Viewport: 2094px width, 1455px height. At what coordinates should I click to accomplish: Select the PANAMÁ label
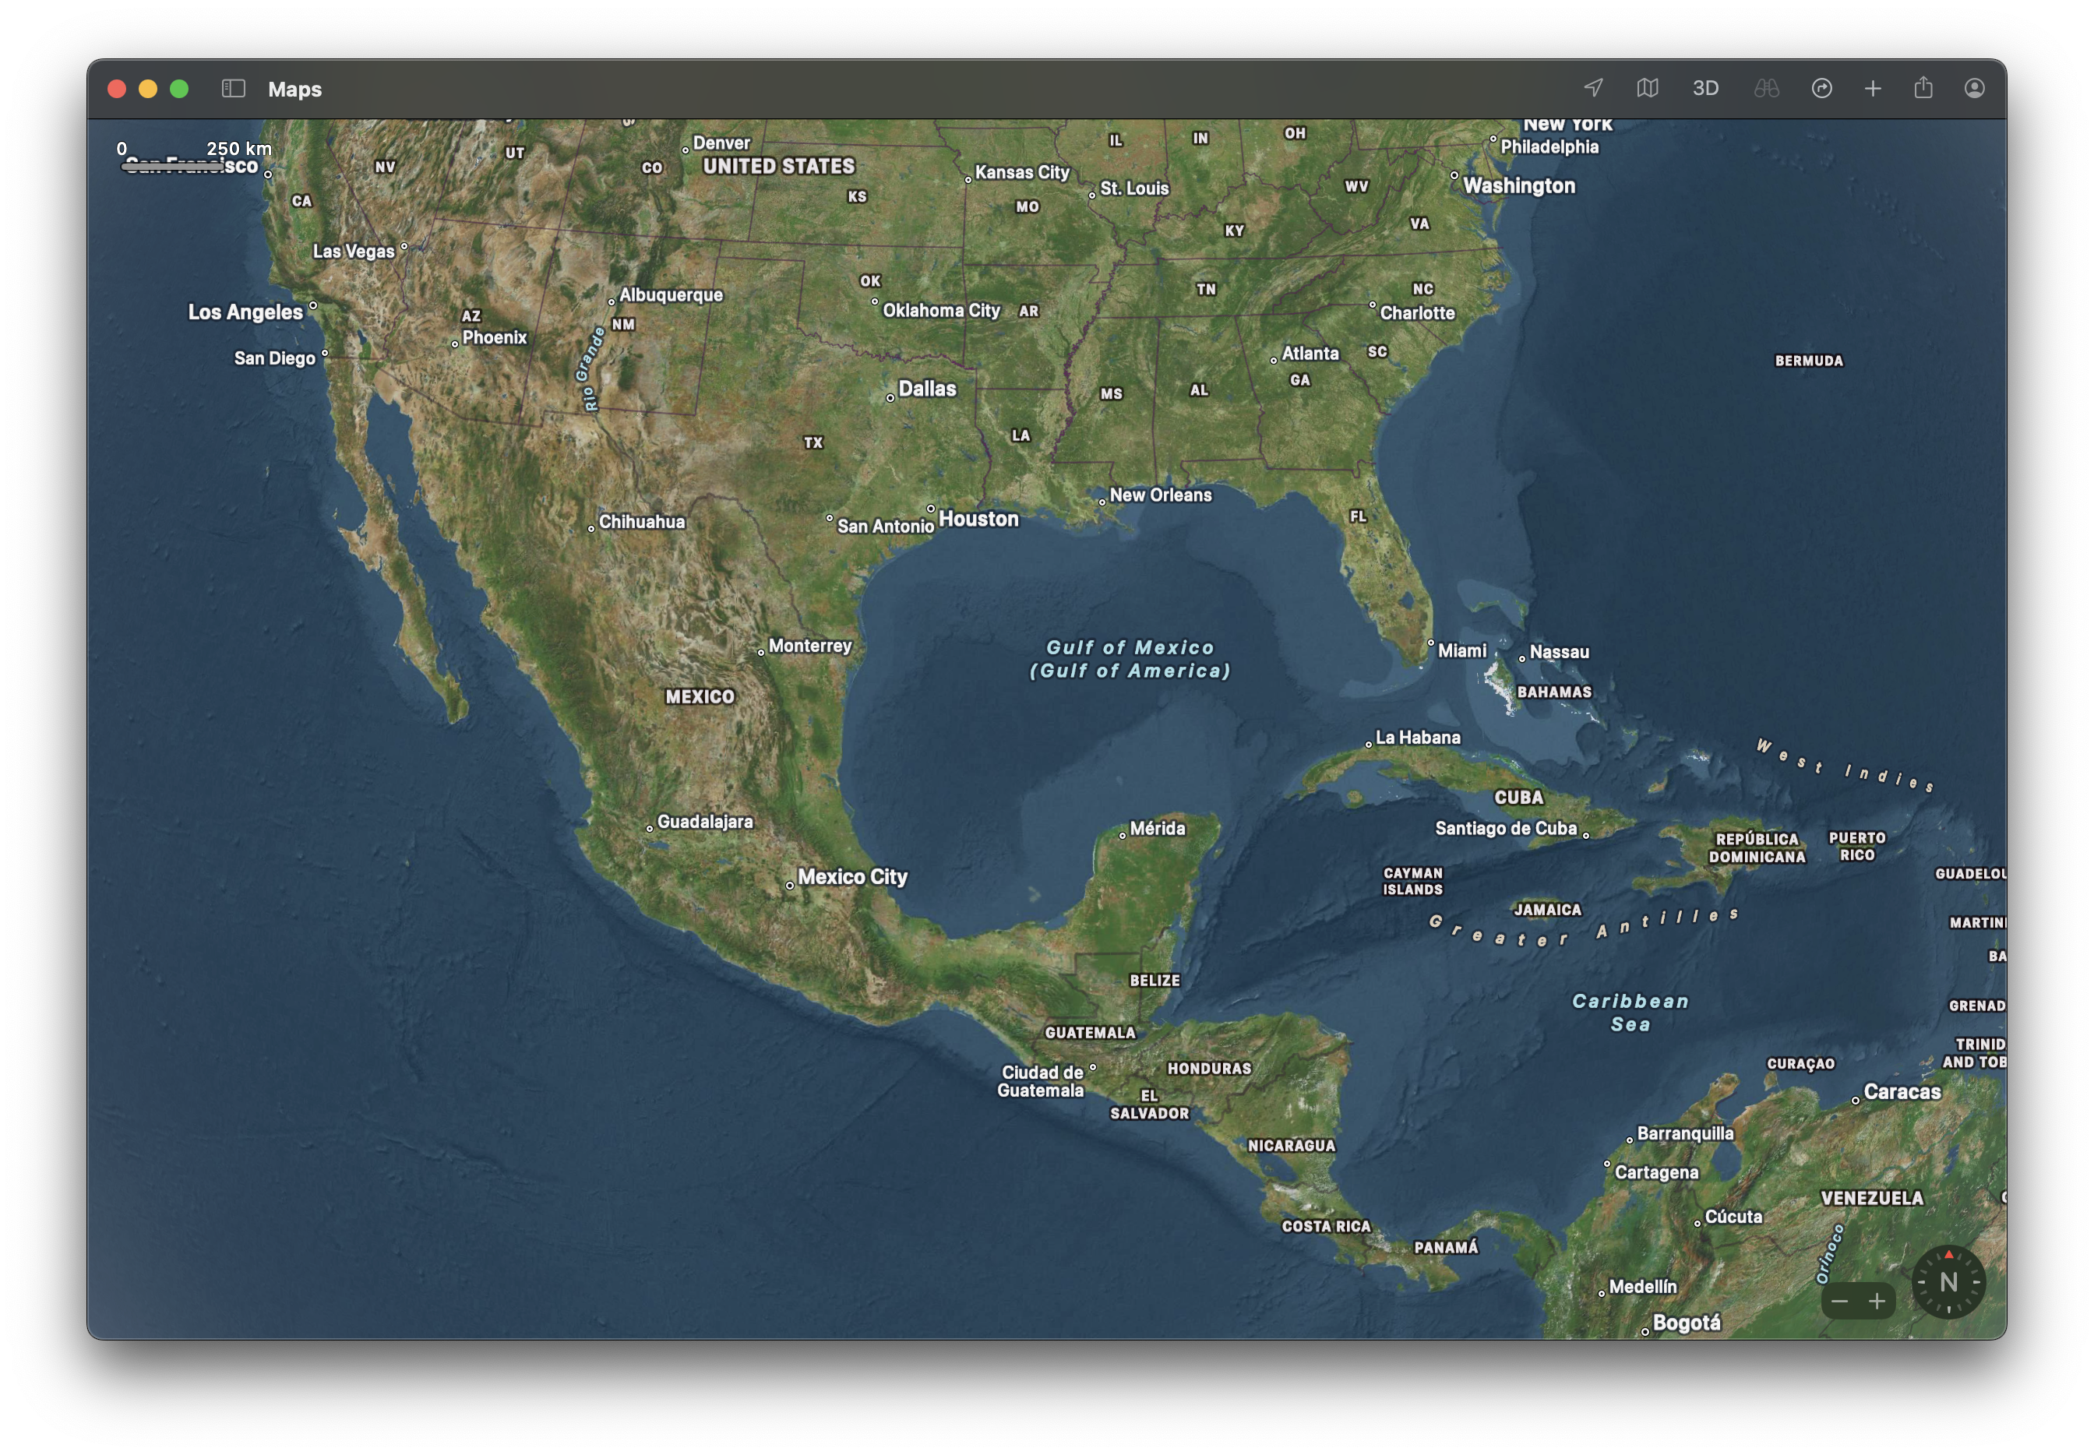pyautogui.click(x=1446, y=1247)
